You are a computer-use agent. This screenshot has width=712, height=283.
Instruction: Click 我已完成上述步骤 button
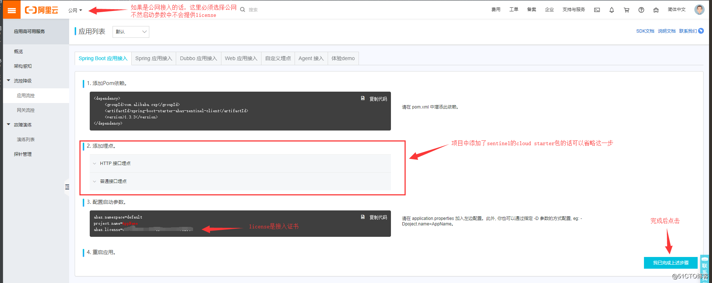(x=671, y=263)
